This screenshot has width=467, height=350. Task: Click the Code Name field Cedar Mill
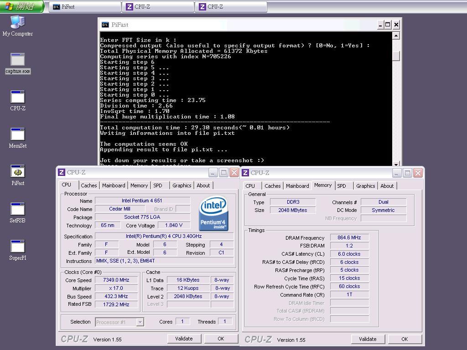pyautogui.click(x=120, y=209)
